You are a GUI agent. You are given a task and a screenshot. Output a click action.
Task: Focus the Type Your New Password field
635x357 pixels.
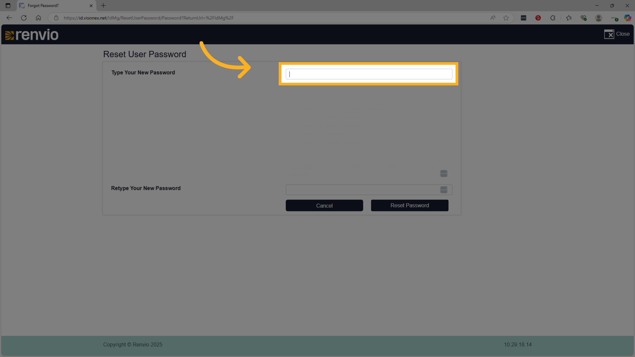369,74
